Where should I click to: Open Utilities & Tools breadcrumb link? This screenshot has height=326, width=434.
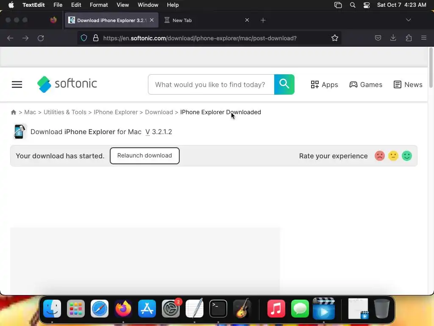65,112
